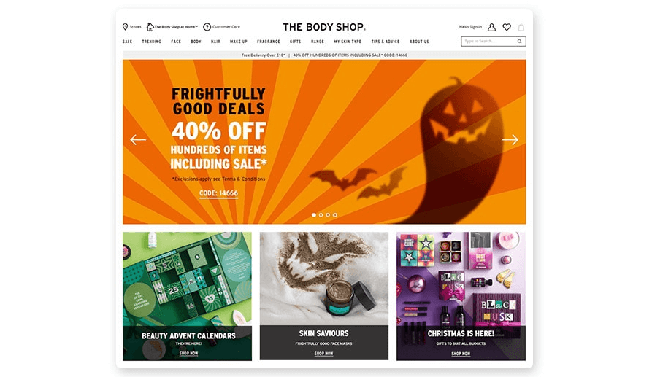
Task: Advance to next banner slide arrow
Action: [x=510, y=139]
